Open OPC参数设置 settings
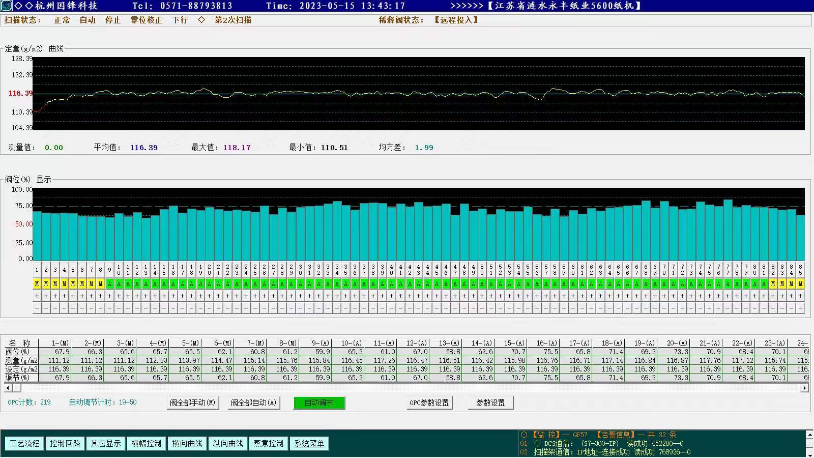814x458 pixels. [x=429, y=403]
